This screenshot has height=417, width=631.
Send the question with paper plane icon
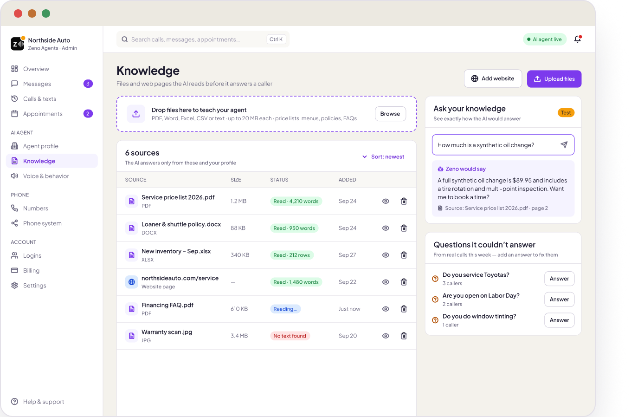pyautogui.click(x=564, y=145)
